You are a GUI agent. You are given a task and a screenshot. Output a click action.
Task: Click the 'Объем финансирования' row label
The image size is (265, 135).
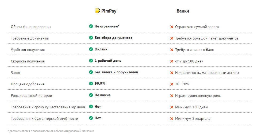tap(31, 27)
